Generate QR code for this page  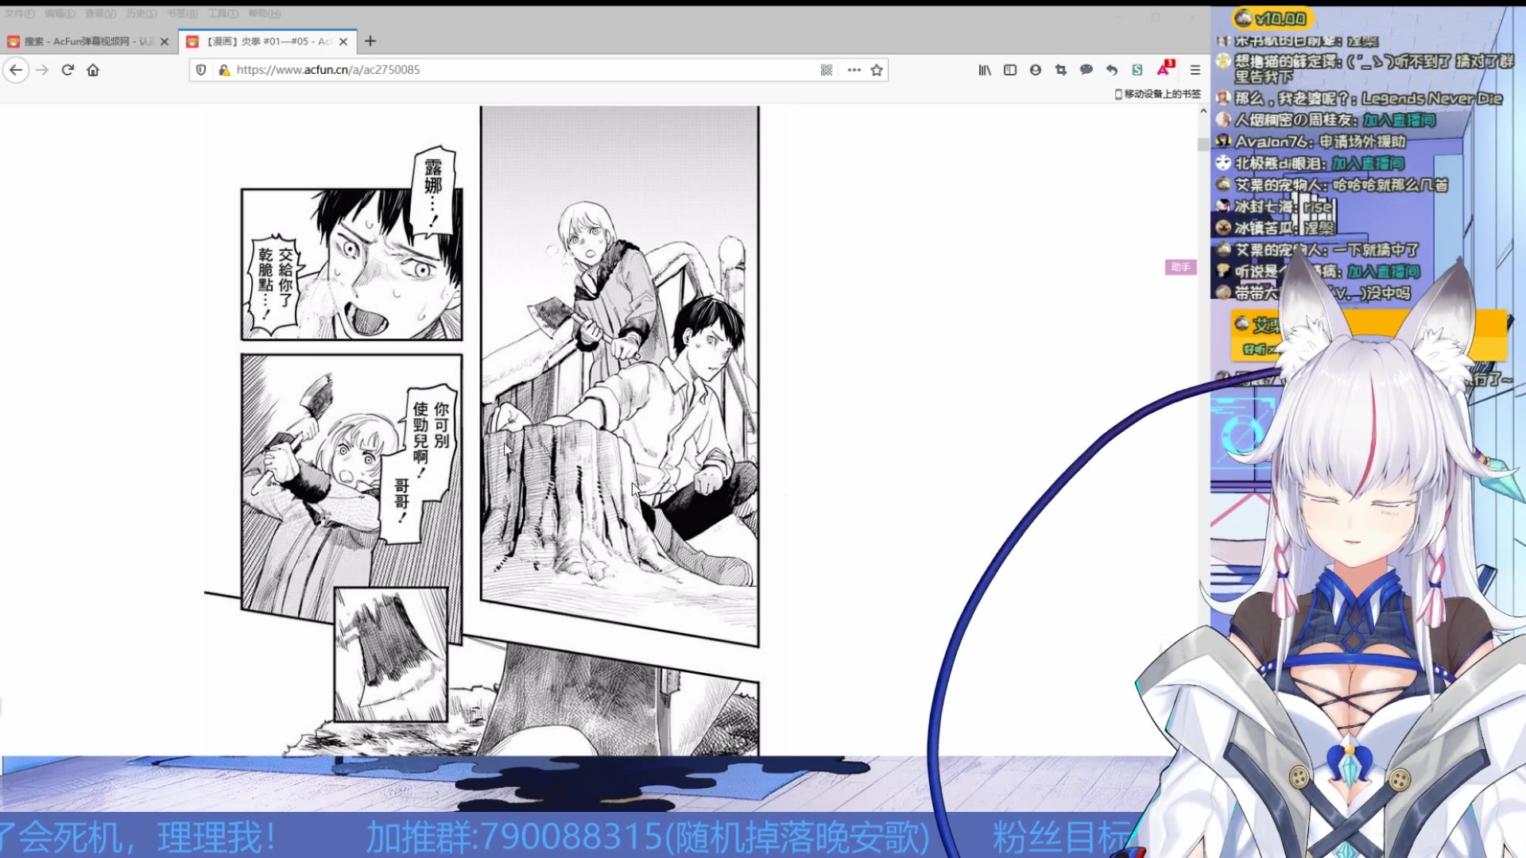(x=827, y=70)
